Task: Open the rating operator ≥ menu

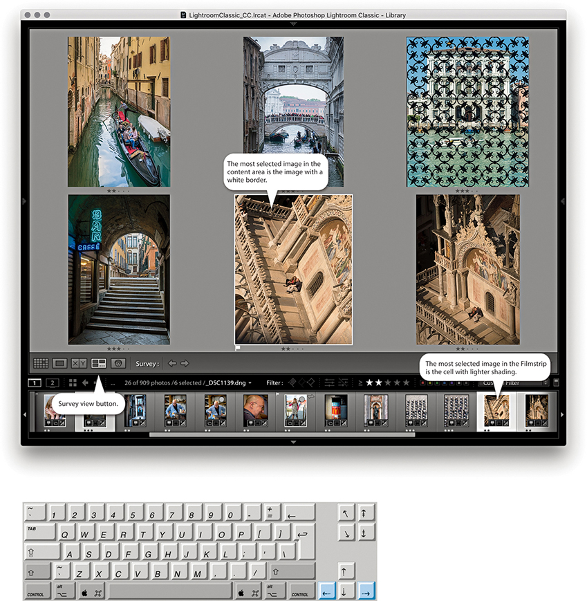Action: click(x=360, y=382)
